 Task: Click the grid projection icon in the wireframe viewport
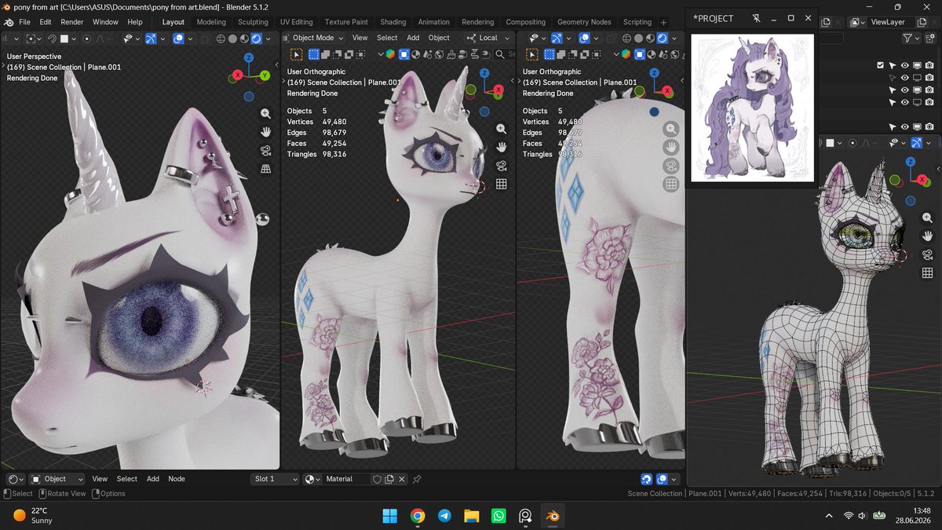pos(927,272)
